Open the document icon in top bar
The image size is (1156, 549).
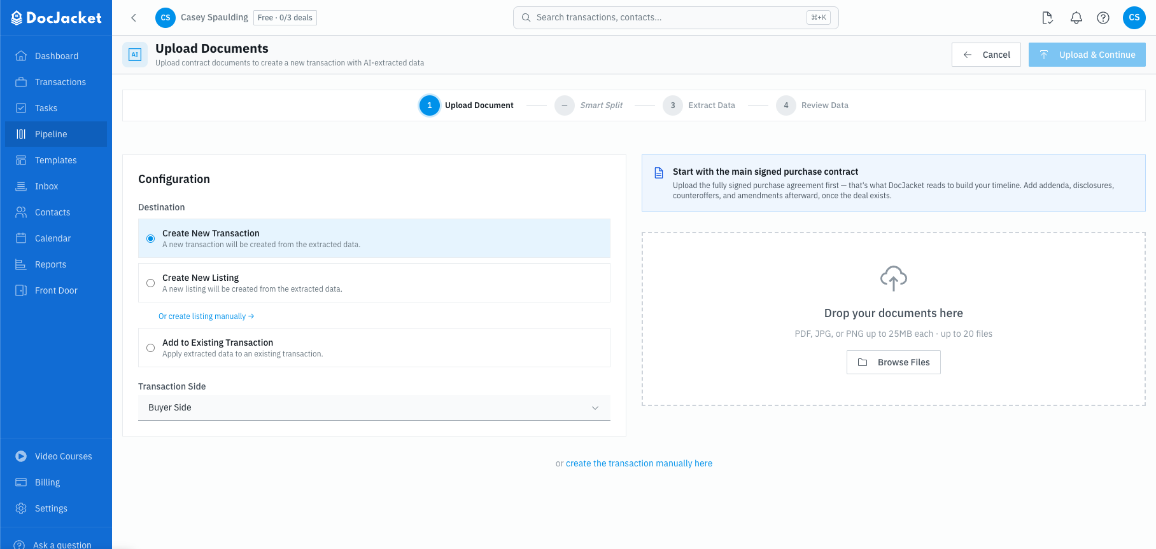(x=1048, y=18)
